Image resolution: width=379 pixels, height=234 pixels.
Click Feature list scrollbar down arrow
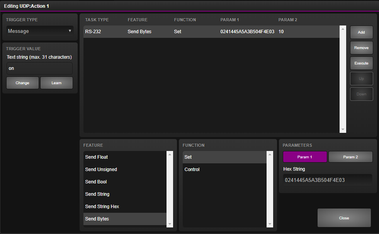[170, 224]
